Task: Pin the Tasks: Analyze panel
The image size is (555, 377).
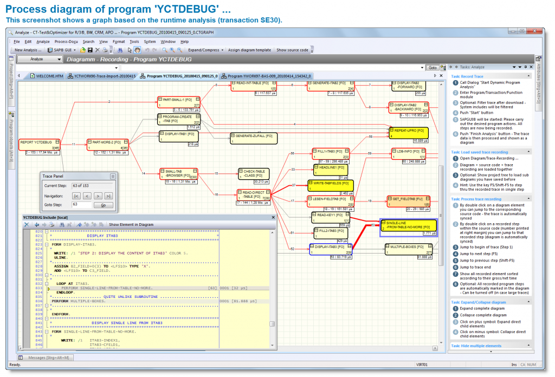Action: tap(526, 67)
